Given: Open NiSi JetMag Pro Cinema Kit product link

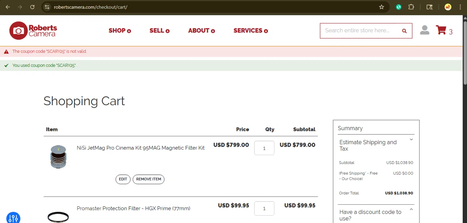Looking at the screenshot, I should pyautogui.click(x=141, y=148).
